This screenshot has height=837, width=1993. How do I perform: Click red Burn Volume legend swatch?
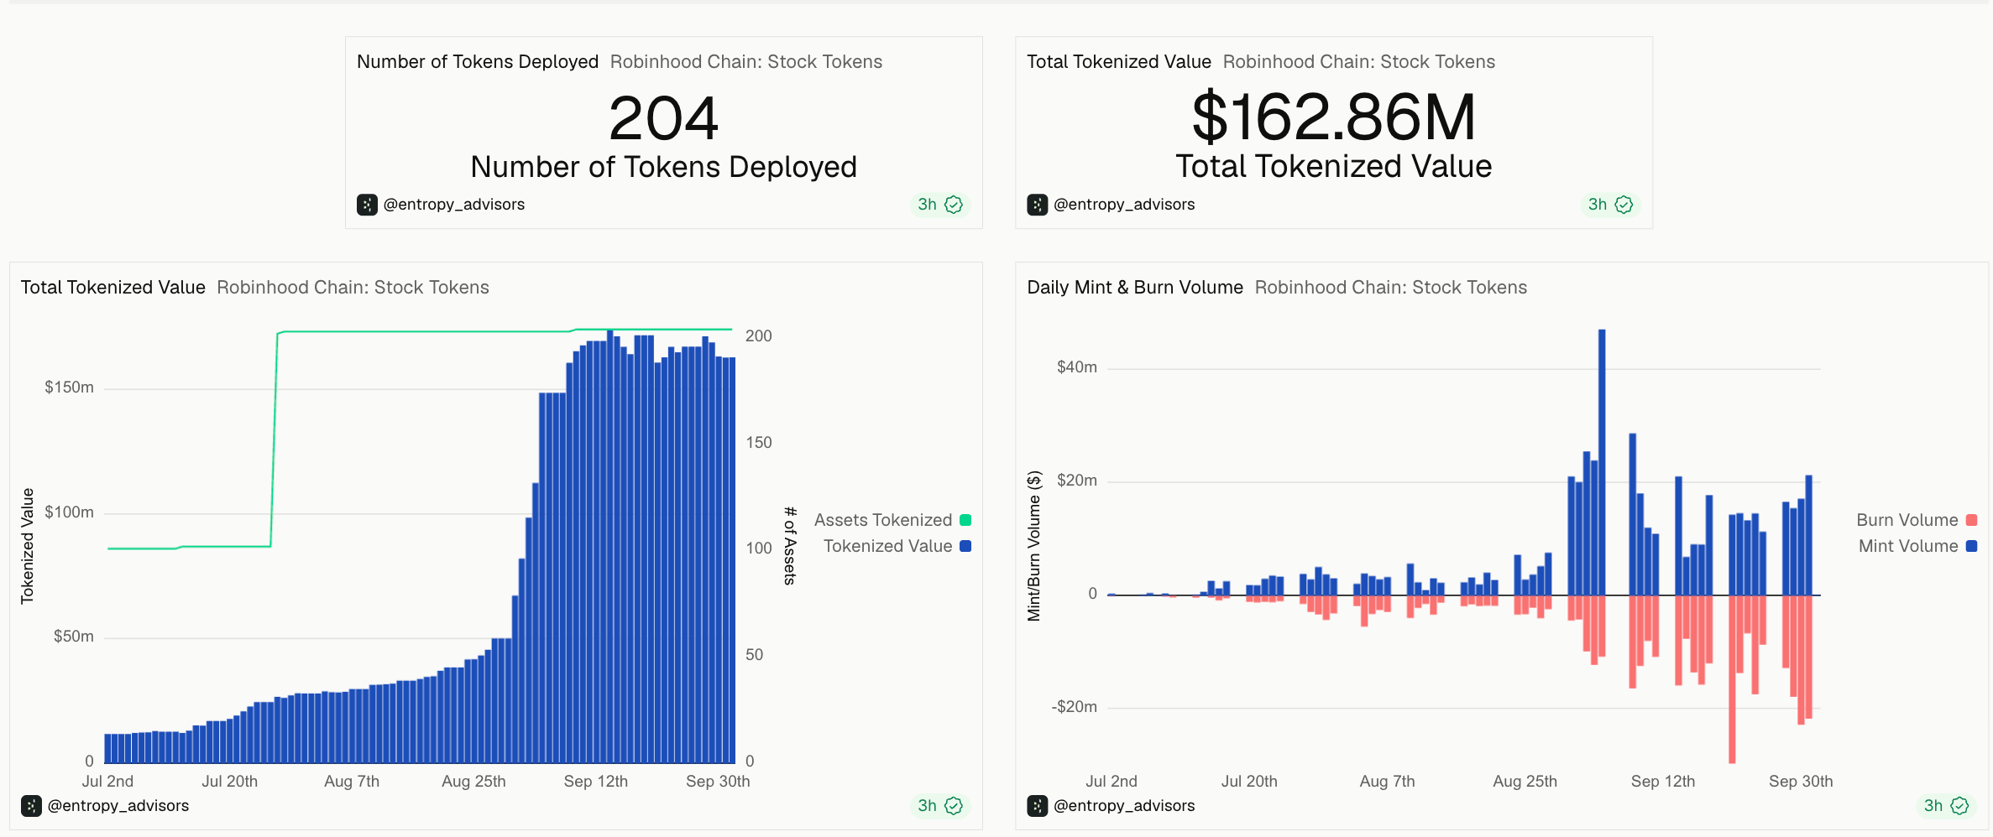tap(1972, 520)
